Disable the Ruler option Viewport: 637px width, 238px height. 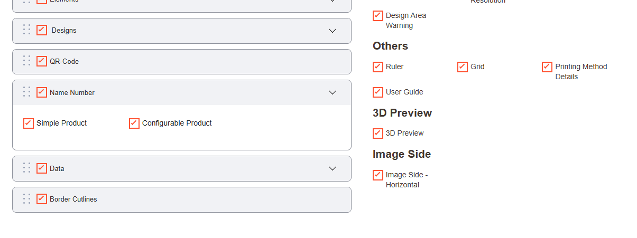[x=378, y=67]
